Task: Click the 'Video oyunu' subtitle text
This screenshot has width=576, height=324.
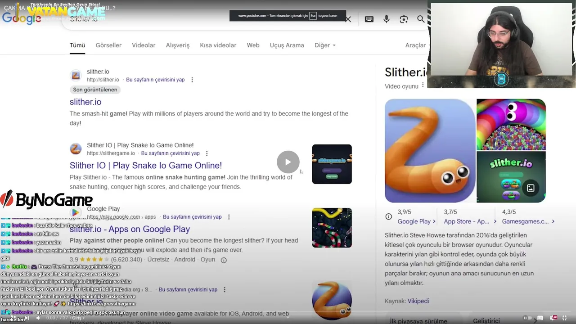Action: click(x=401, y=86)
